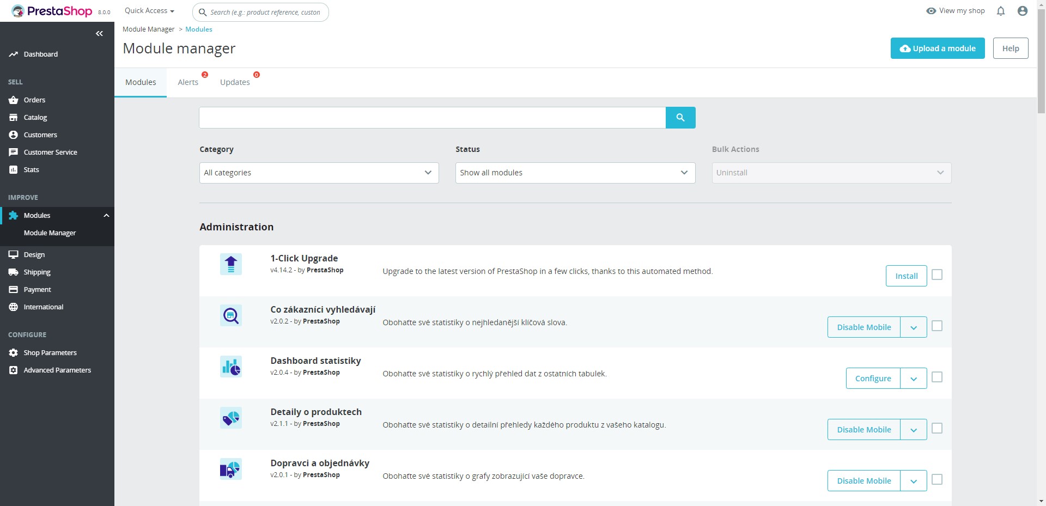This screenshot has width=1046, height=506.
Task: Check the checkbox next to 1-Click Upgrade
Action: click(937, 275)
